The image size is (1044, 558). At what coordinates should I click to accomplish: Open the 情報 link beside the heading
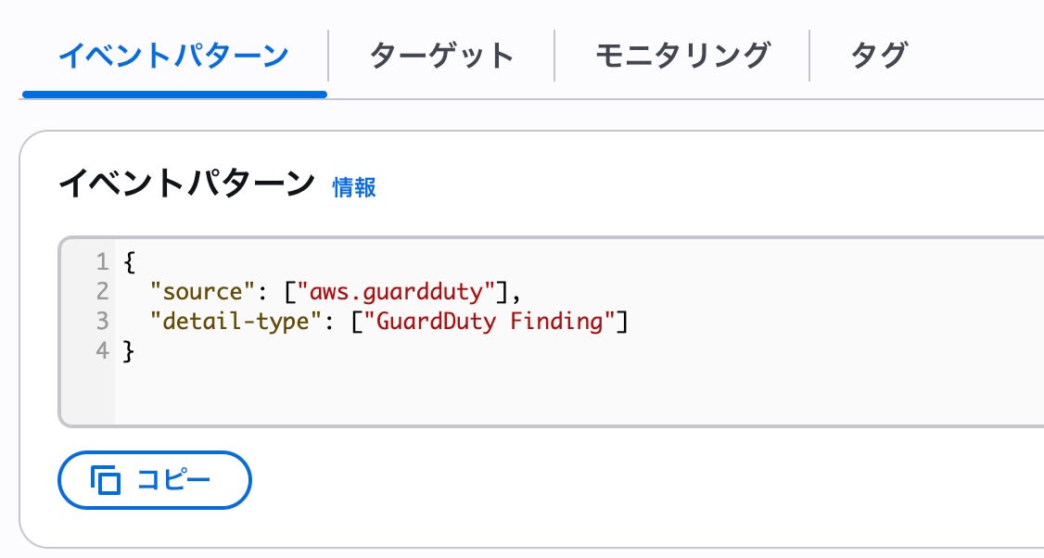354,187
